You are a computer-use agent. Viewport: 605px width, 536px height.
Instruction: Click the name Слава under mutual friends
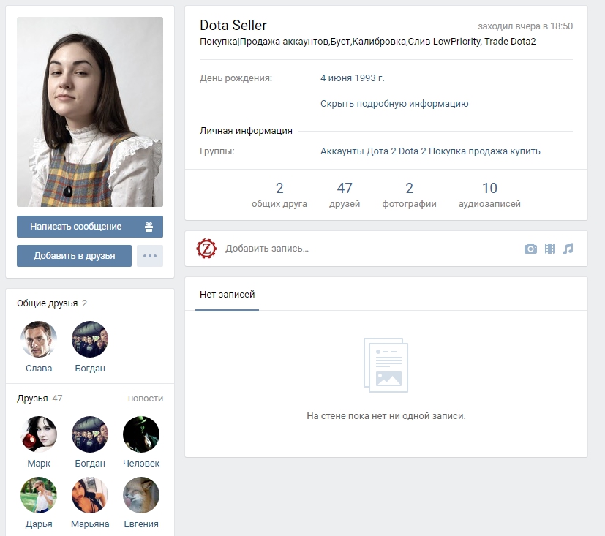pyautogui.click(x=39, y=369)
